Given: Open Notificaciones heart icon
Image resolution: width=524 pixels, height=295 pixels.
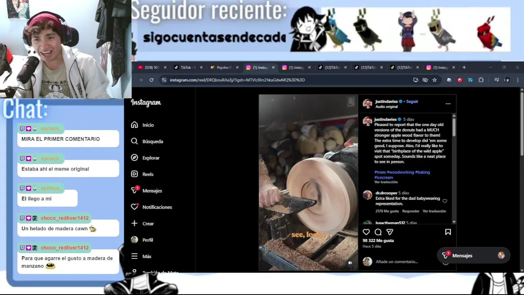Looking at the screenshot, I should [x=134, y=207].
